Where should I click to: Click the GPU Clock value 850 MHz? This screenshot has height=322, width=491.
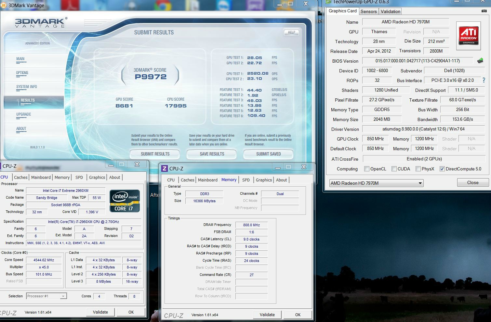click(x=375, y=139)
